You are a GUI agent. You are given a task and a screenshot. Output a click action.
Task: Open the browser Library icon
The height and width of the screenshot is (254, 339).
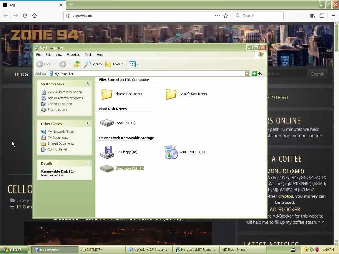point(313,16)
